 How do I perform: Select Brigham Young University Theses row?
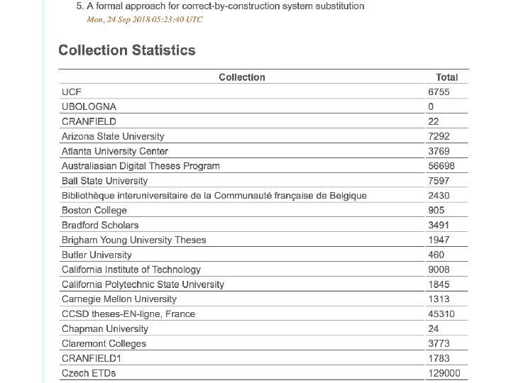click(263, 240)
